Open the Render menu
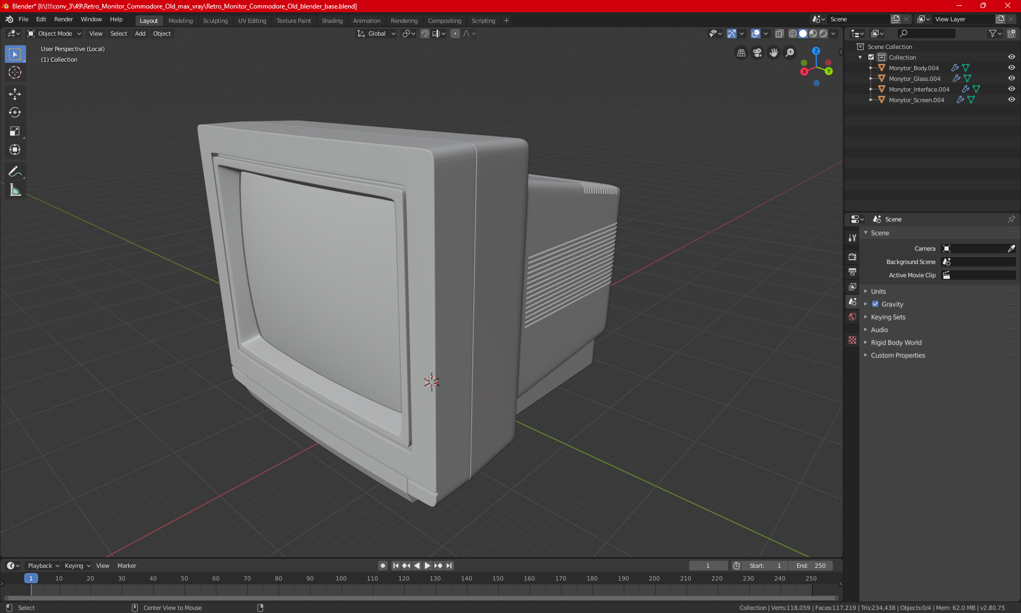Image resolution: width=1021 pixels, height=613 pixels. coord(63,19)
